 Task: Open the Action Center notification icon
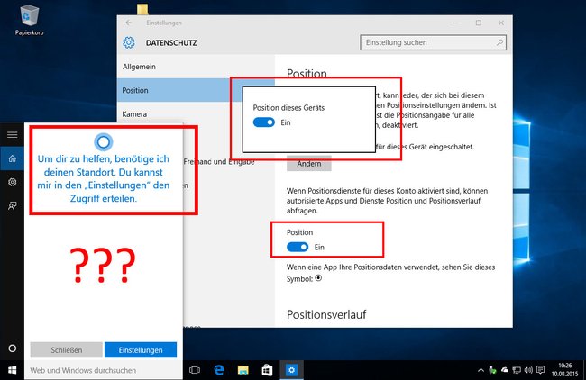click(540, 370)
